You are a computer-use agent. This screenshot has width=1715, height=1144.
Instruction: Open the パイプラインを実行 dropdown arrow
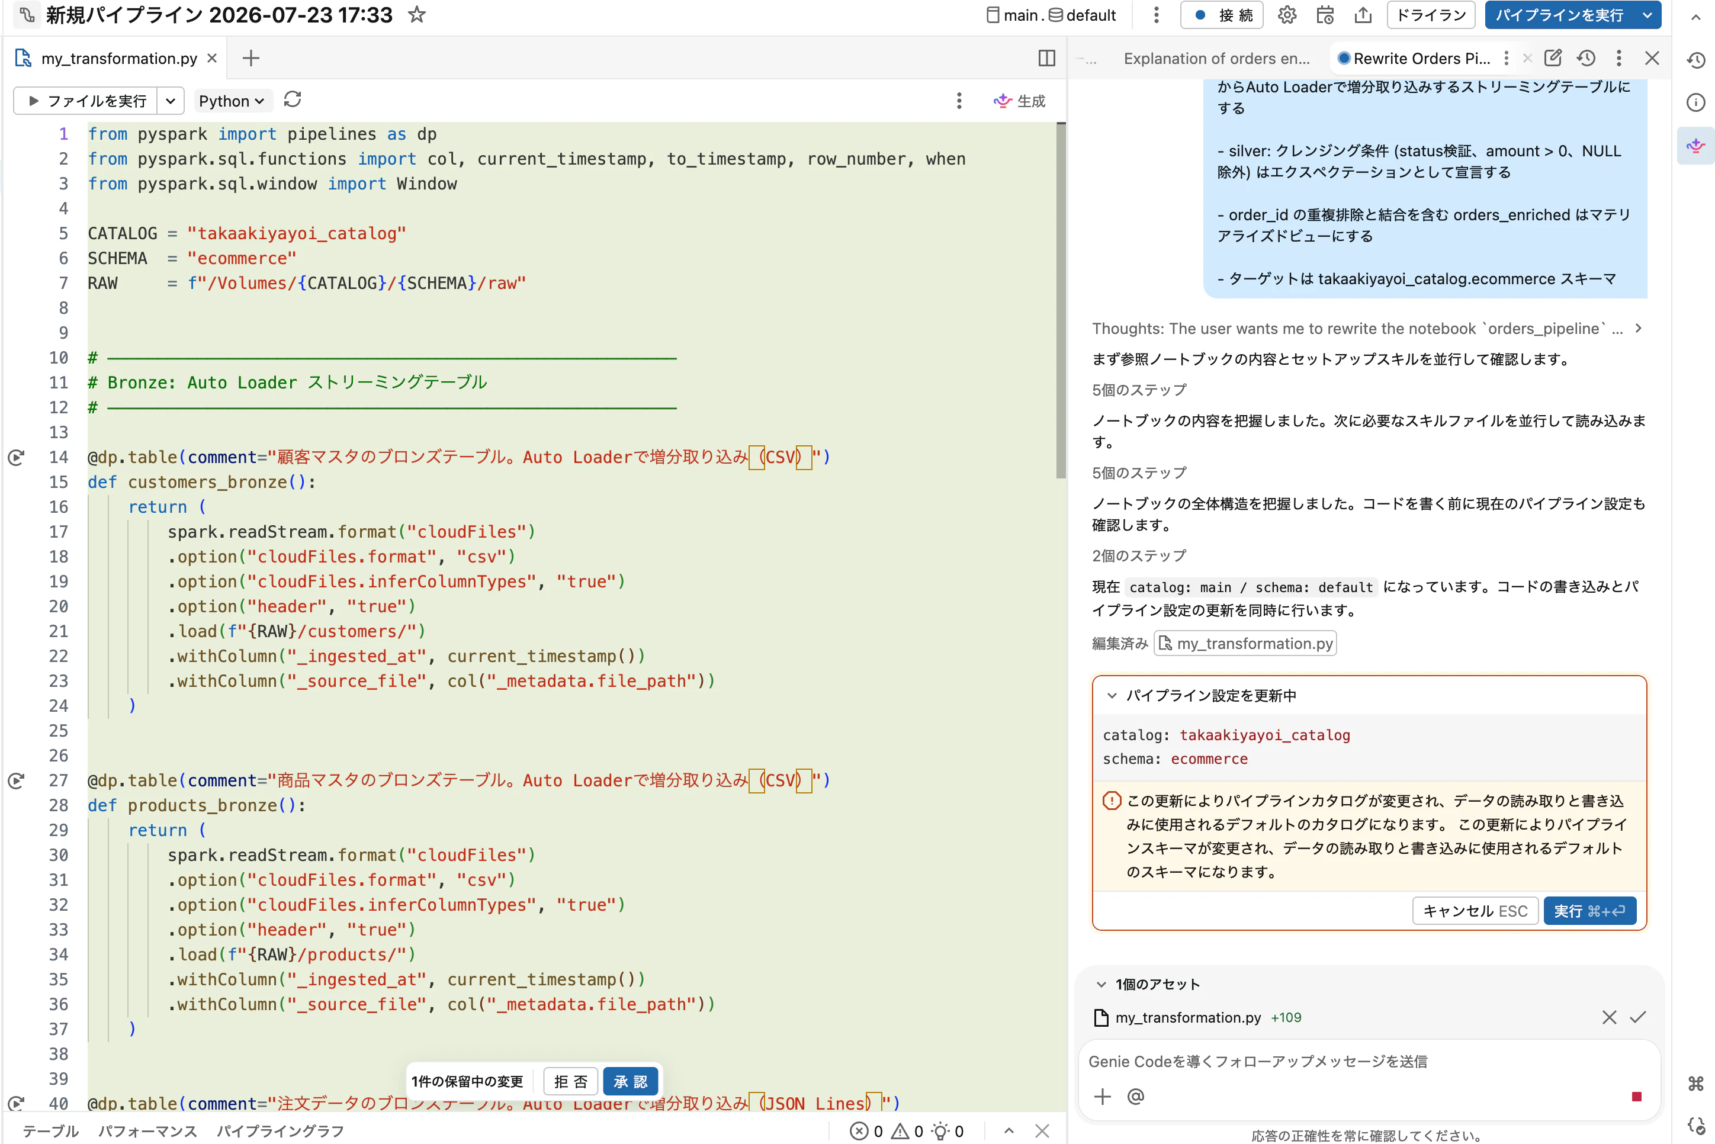point(1647,15)
